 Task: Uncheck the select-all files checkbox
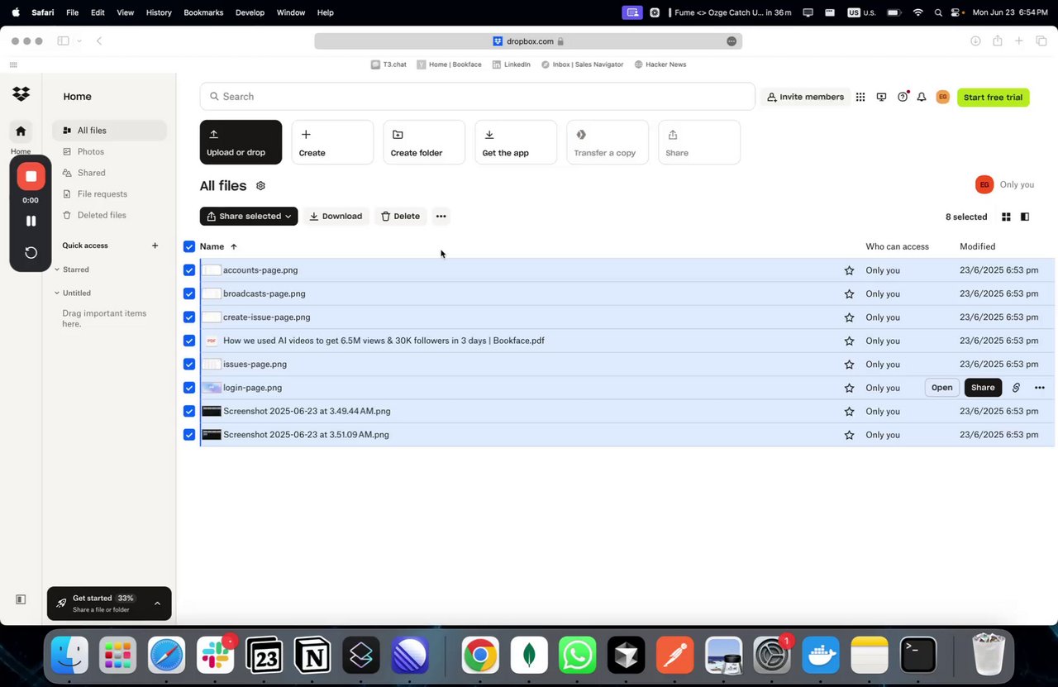tap(189, 246)
